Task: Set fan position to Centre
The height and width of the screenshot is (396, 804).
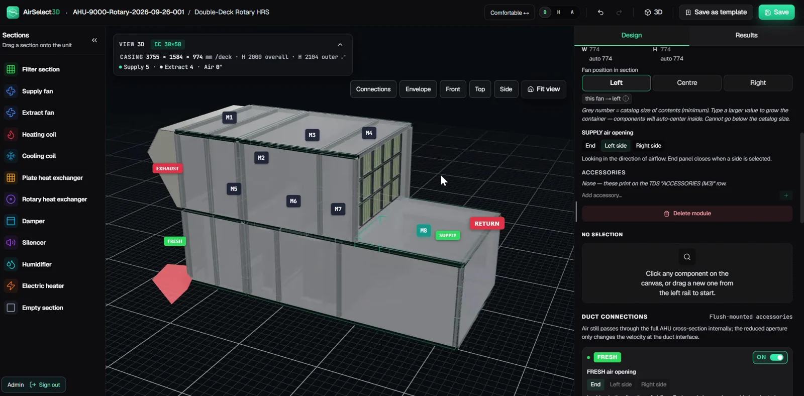Action: click(x=687, y=83)
